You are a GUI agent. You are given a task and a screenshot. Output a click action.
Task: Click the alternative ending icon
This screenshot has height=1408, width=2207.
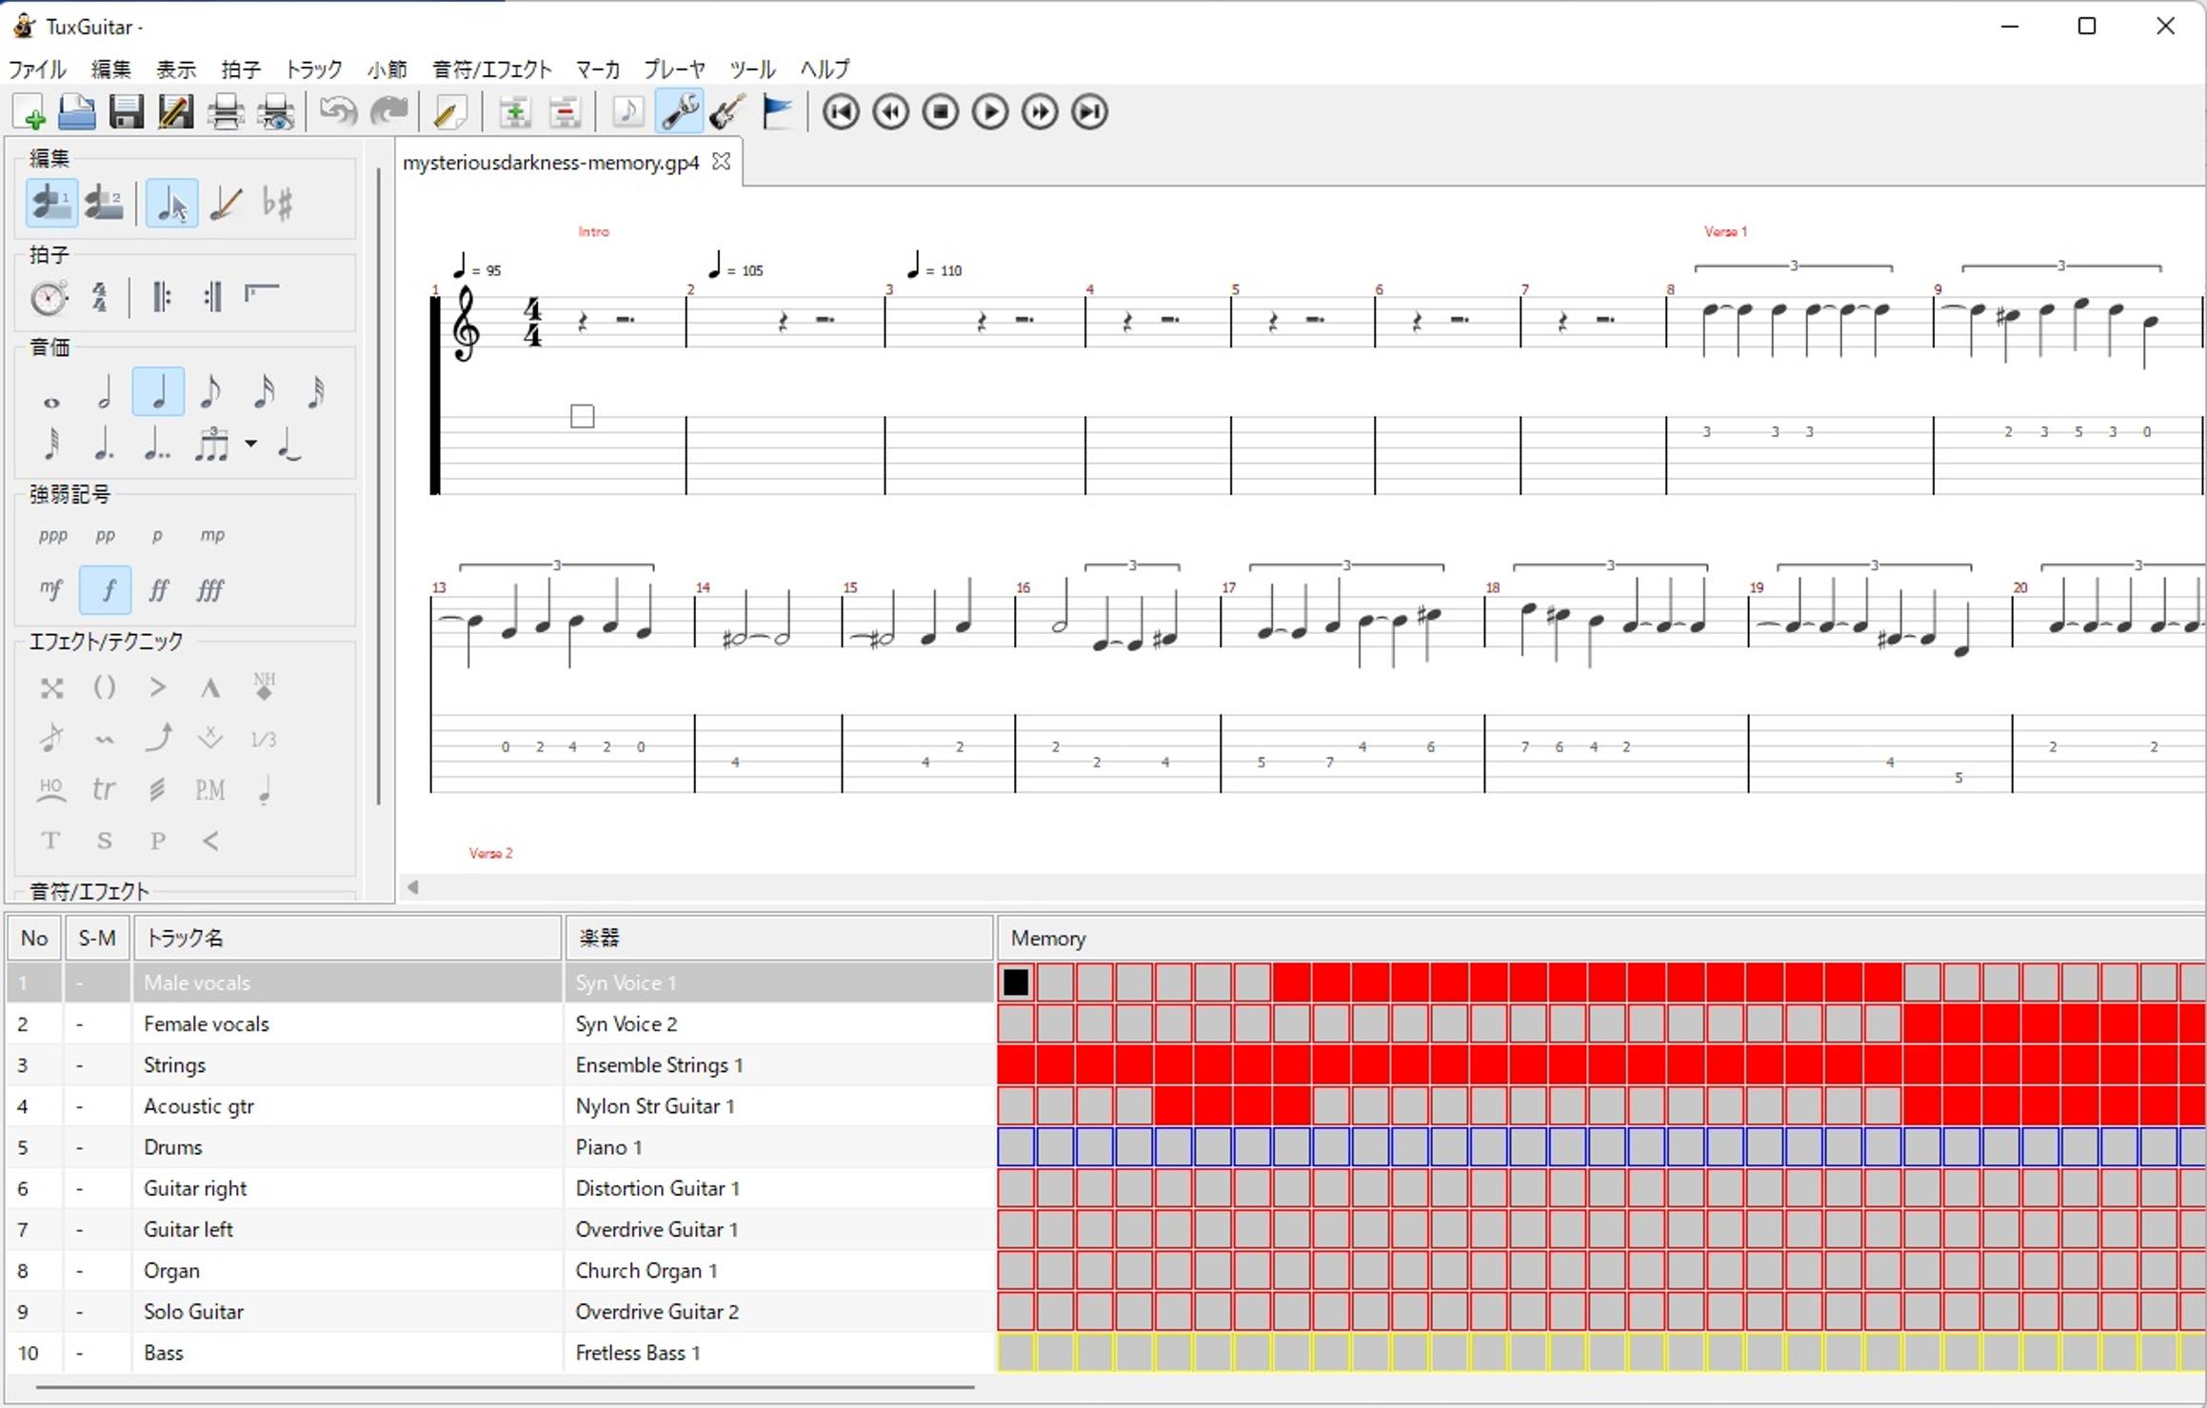tap(261, 295)
